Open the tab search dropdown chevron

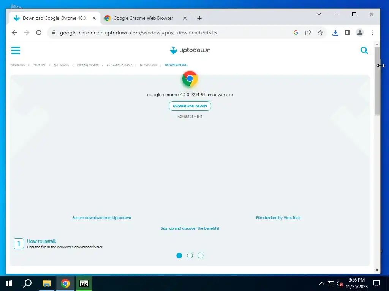point(319,14)
